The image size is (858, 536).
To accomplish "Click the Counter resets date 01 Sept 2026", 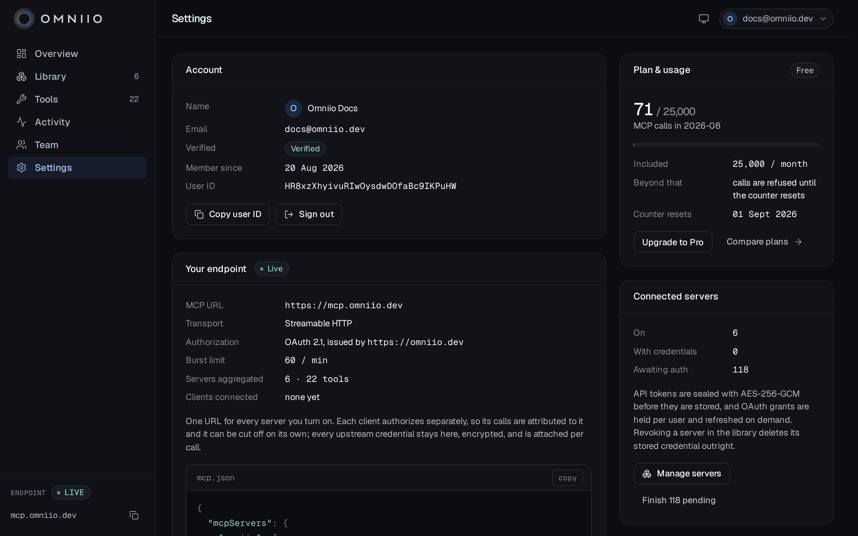I will [x=764, y=214].
